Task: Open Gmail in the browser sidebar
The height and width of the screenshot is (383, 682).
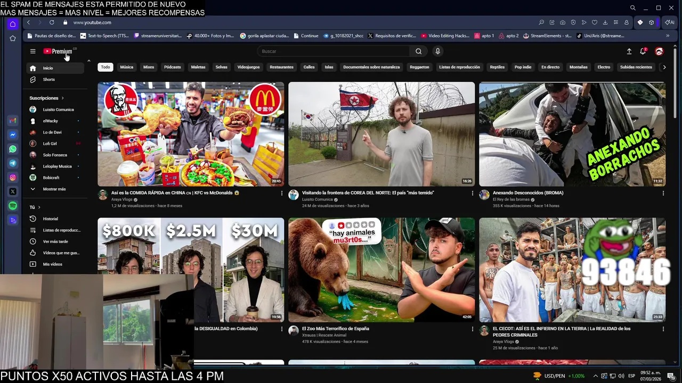Action: pos(13,121)
